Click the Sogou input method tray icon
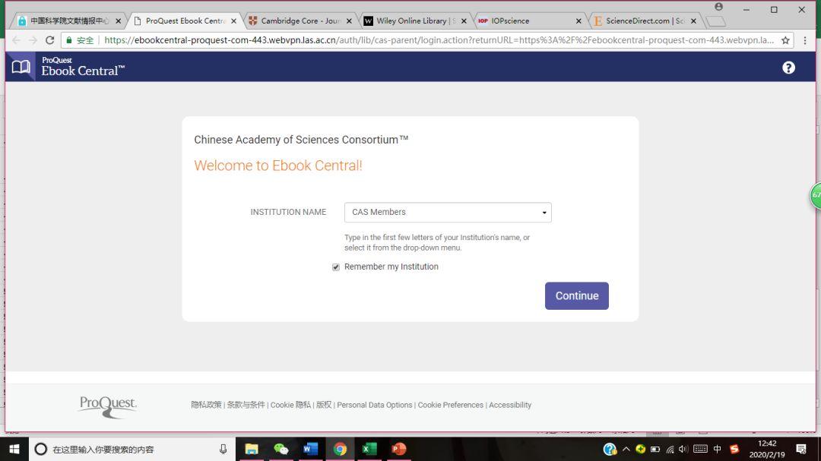The width and height of the screenshot is (821, 461). pos(734,449)
